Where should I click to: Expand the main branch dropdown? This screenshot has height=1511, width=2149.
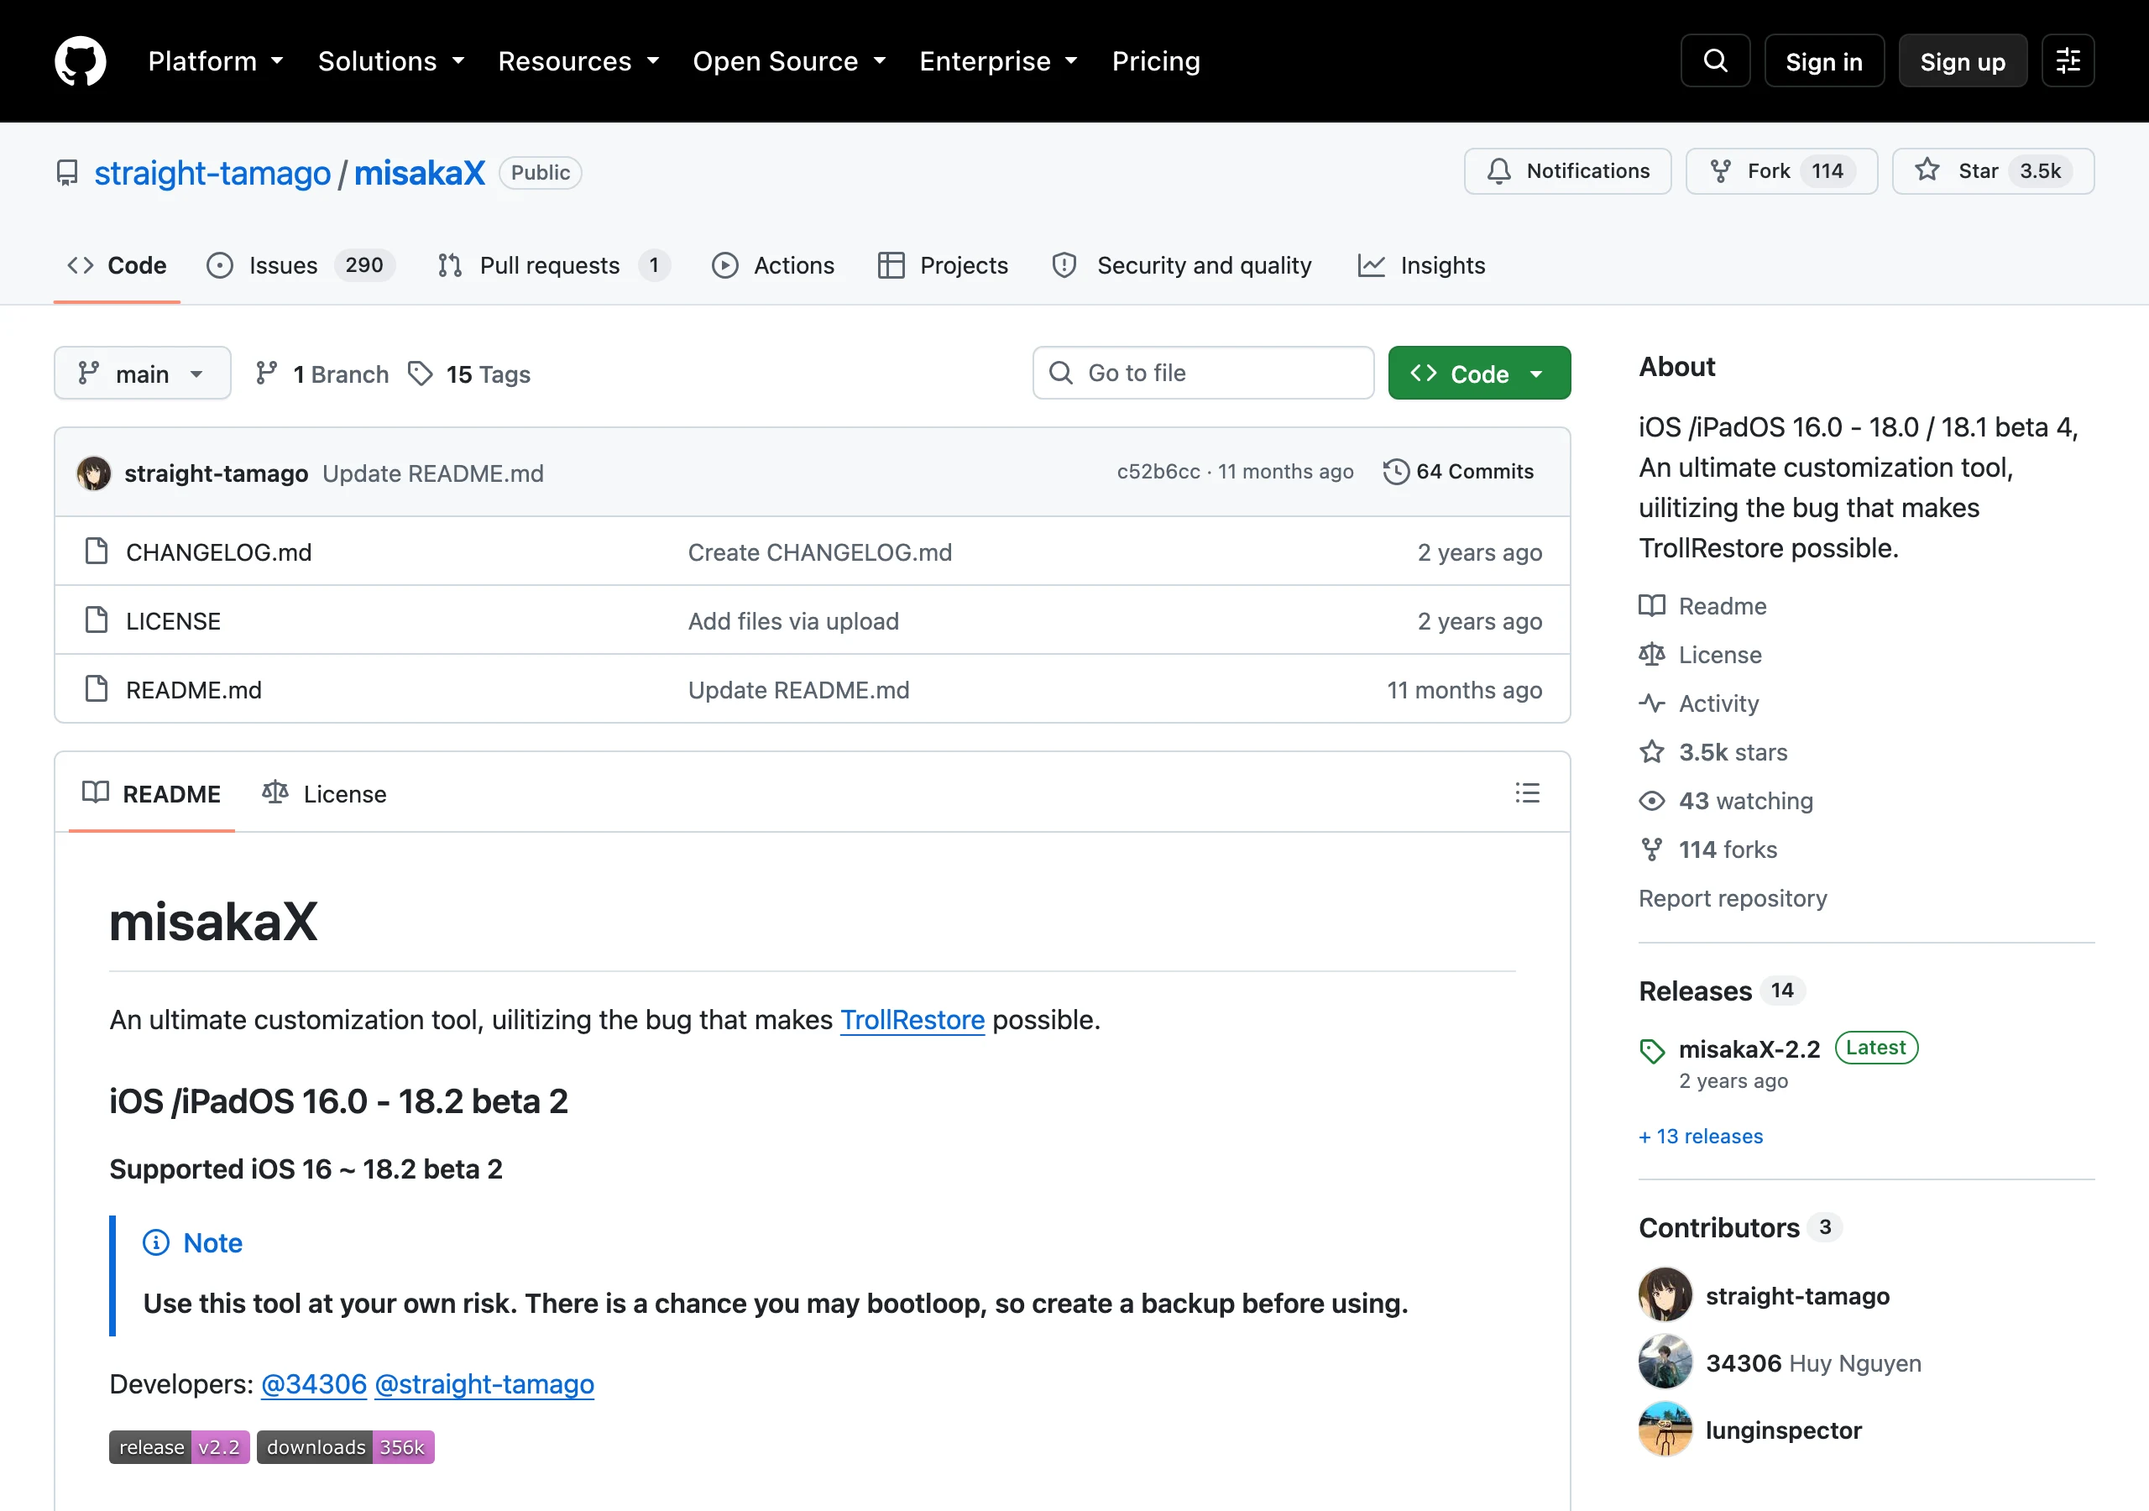pyautogui.click(x=142, y=374)
